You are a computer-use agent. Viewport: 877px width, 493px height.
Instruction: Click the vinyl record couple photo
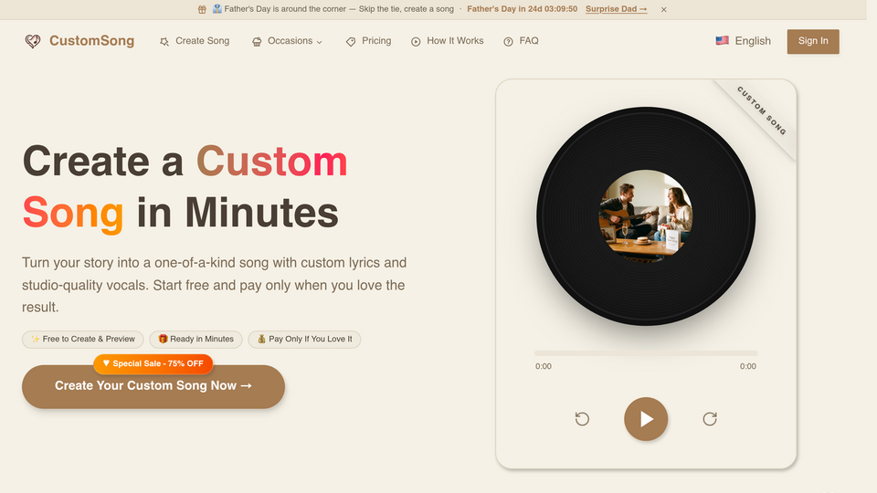(646, 215)
